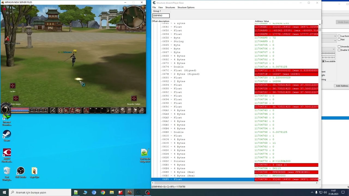Select the 06B8 - Double row
The image size is (349, 196).
click(235, 132)
